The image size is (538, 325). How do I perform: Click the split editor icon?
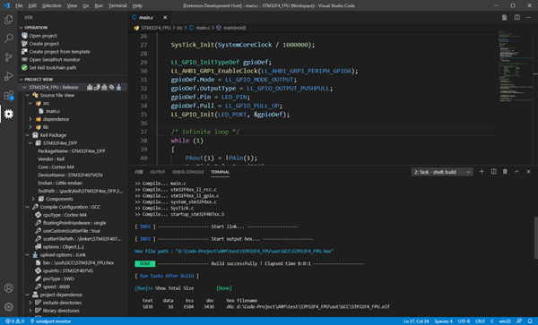[516, 18]
